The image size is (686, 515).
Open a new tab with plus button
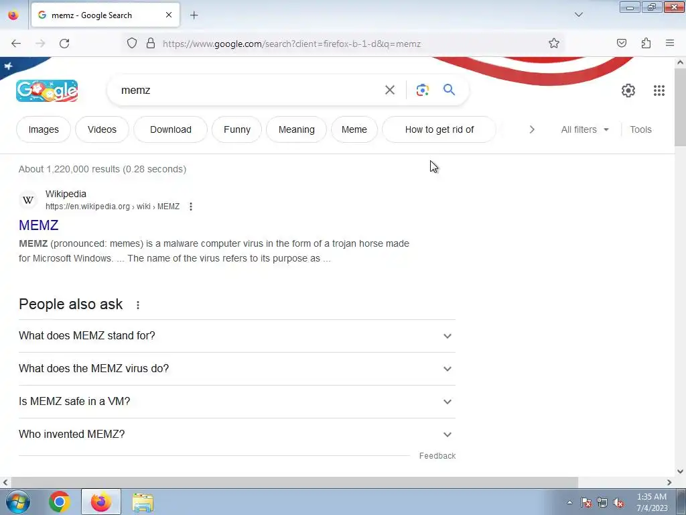(194, 15)
